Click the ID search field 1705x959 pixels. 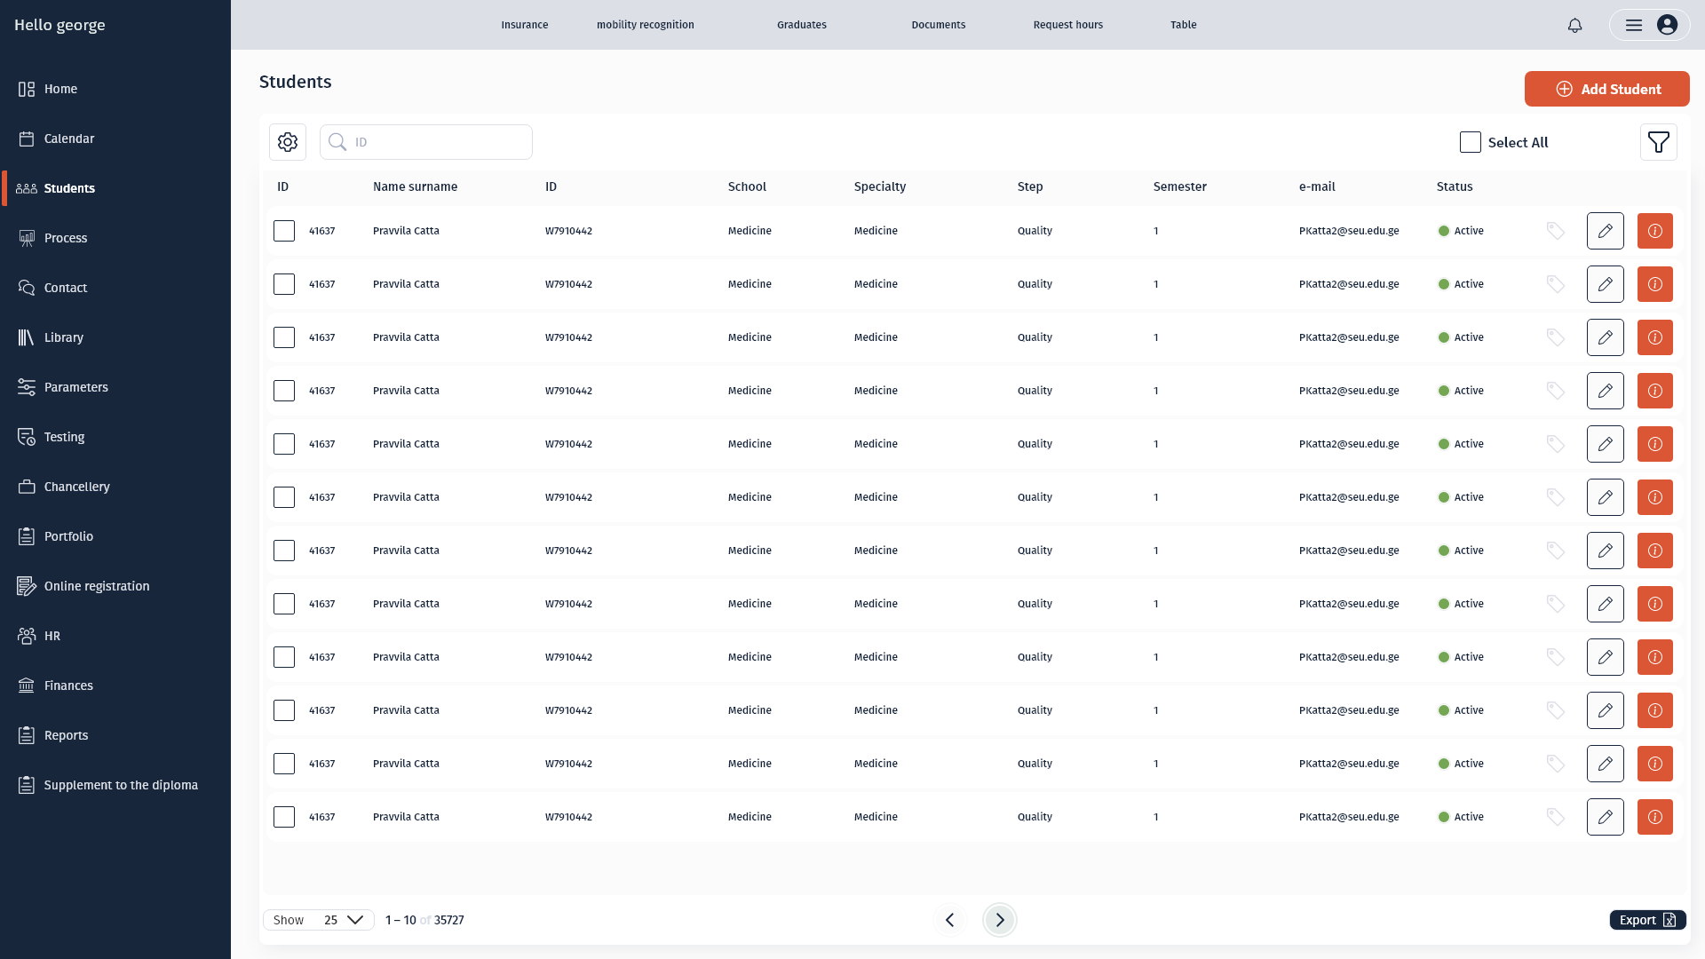[x=426, y=142]
